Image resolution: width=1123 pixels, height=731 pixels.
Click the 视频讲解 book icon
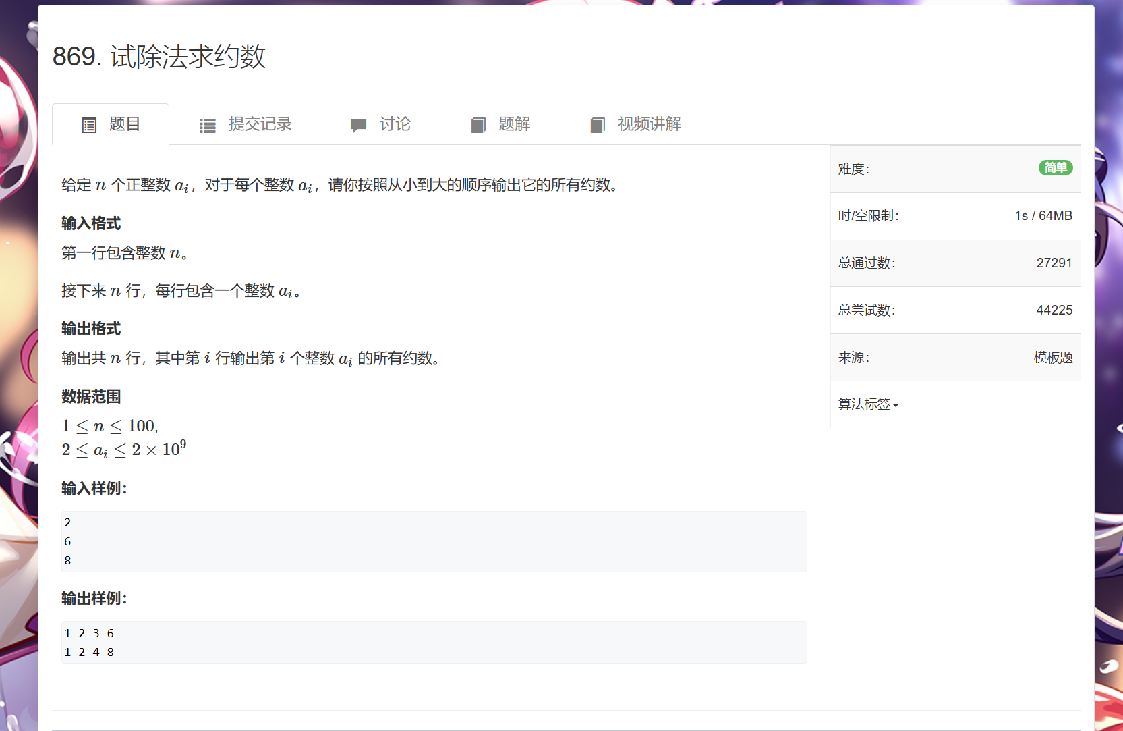(598, 125)
